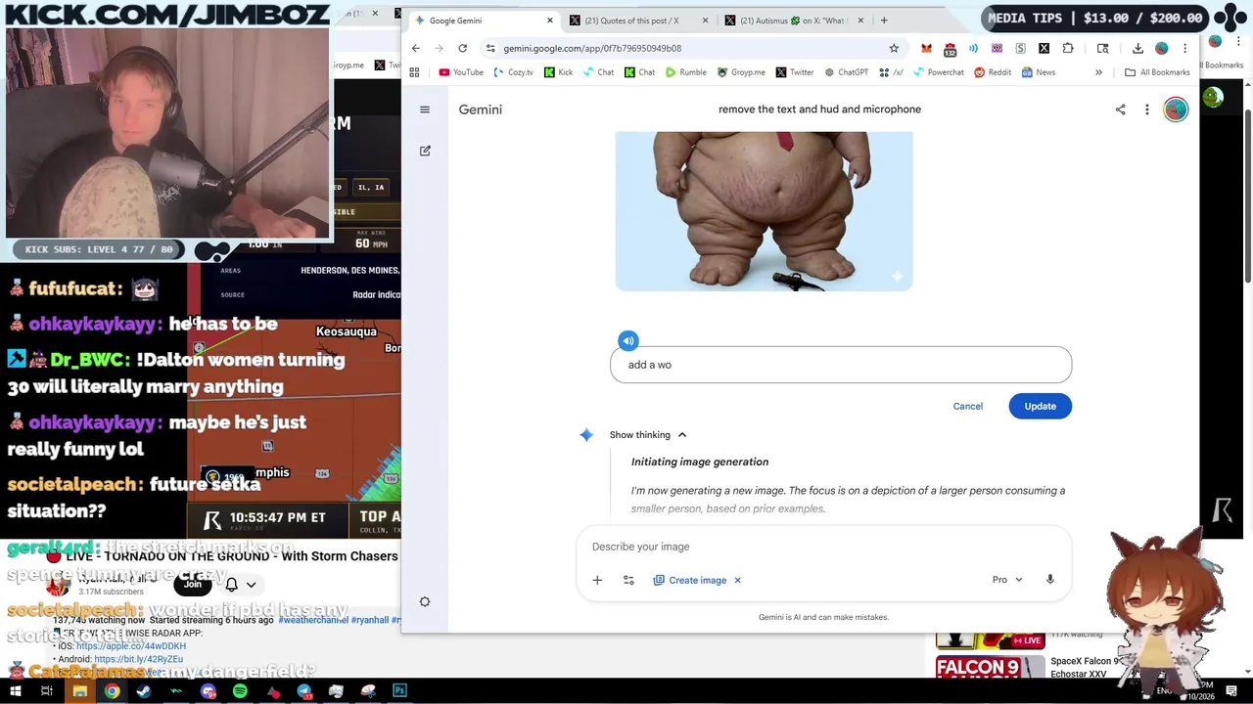
Task: Click the plus upload icon in prompt box
Action: click(597, 581)
